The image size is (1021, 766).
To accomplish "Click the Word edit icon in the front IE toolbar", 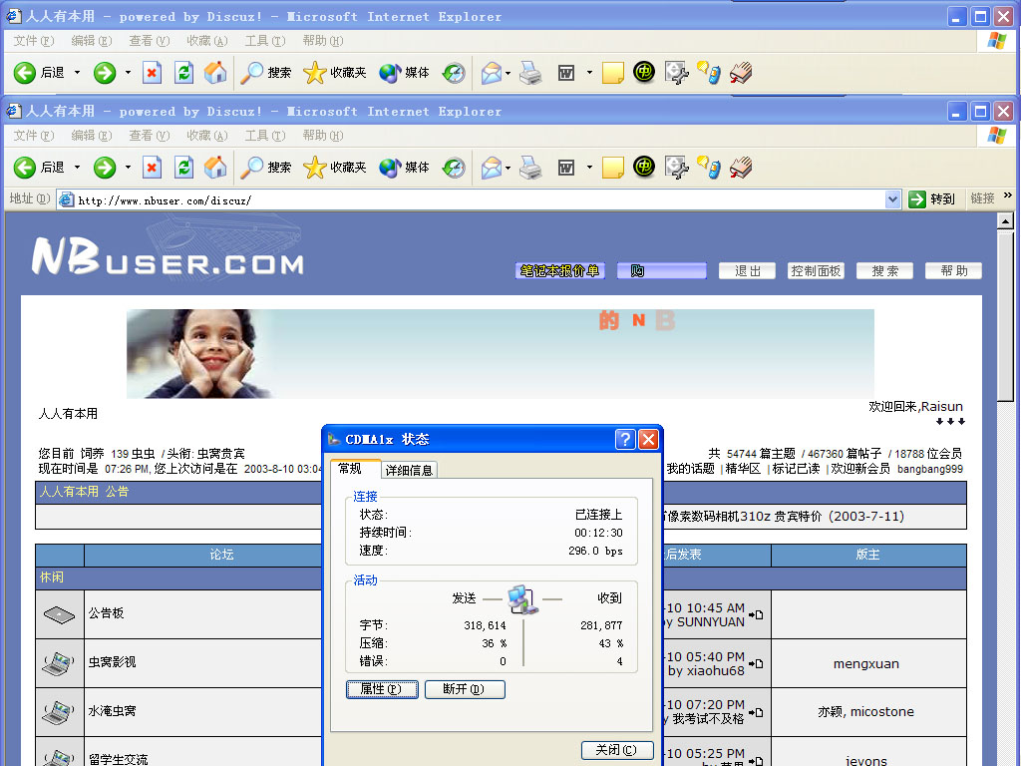I will click(566, 168).
